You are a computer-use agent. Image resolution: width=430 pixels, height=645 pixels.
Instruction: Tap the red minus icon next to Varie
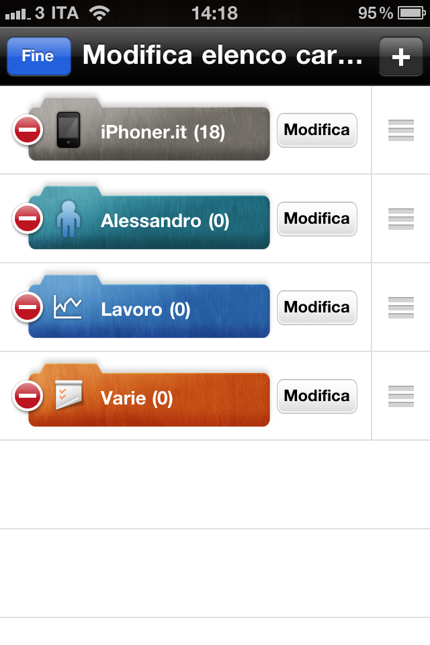[x=28, y=396]
